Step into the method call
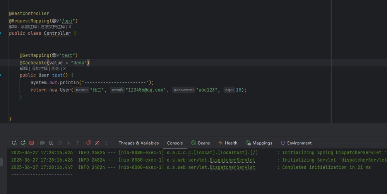 (69, 143)
